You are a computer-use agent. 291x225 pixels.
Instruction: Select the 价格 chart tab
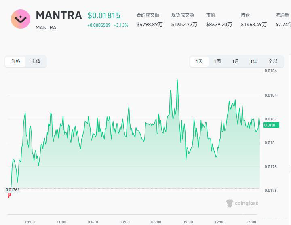click(x=15, y=61)
